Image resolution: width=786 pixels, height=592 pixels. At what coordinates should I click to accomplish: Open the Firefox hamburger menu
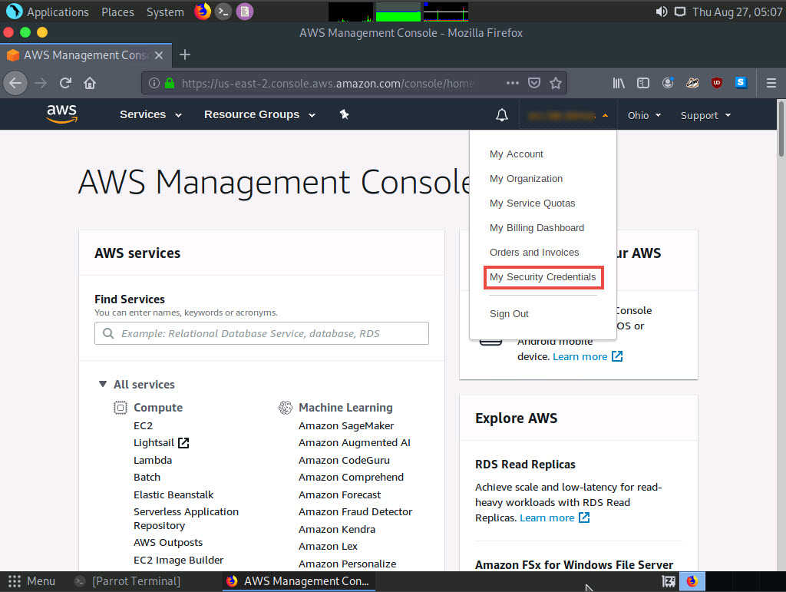point(771,83)
